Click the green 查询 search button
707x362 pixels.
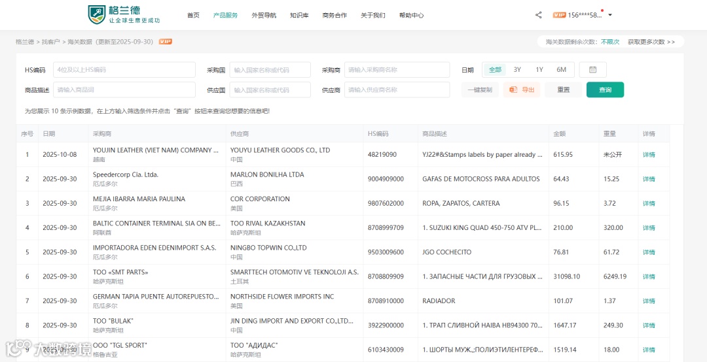tap(605, 90)
